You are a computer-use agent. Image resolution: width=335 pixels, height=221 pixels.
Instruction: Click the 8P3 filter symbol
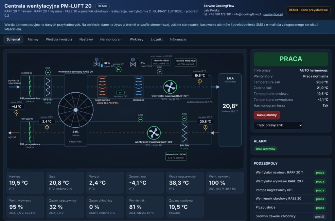point(48,87)
